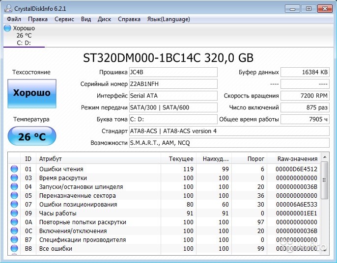Select the Время раскрутки attribute name
This screenshot has width=337, height=263.
pos(63,178)
